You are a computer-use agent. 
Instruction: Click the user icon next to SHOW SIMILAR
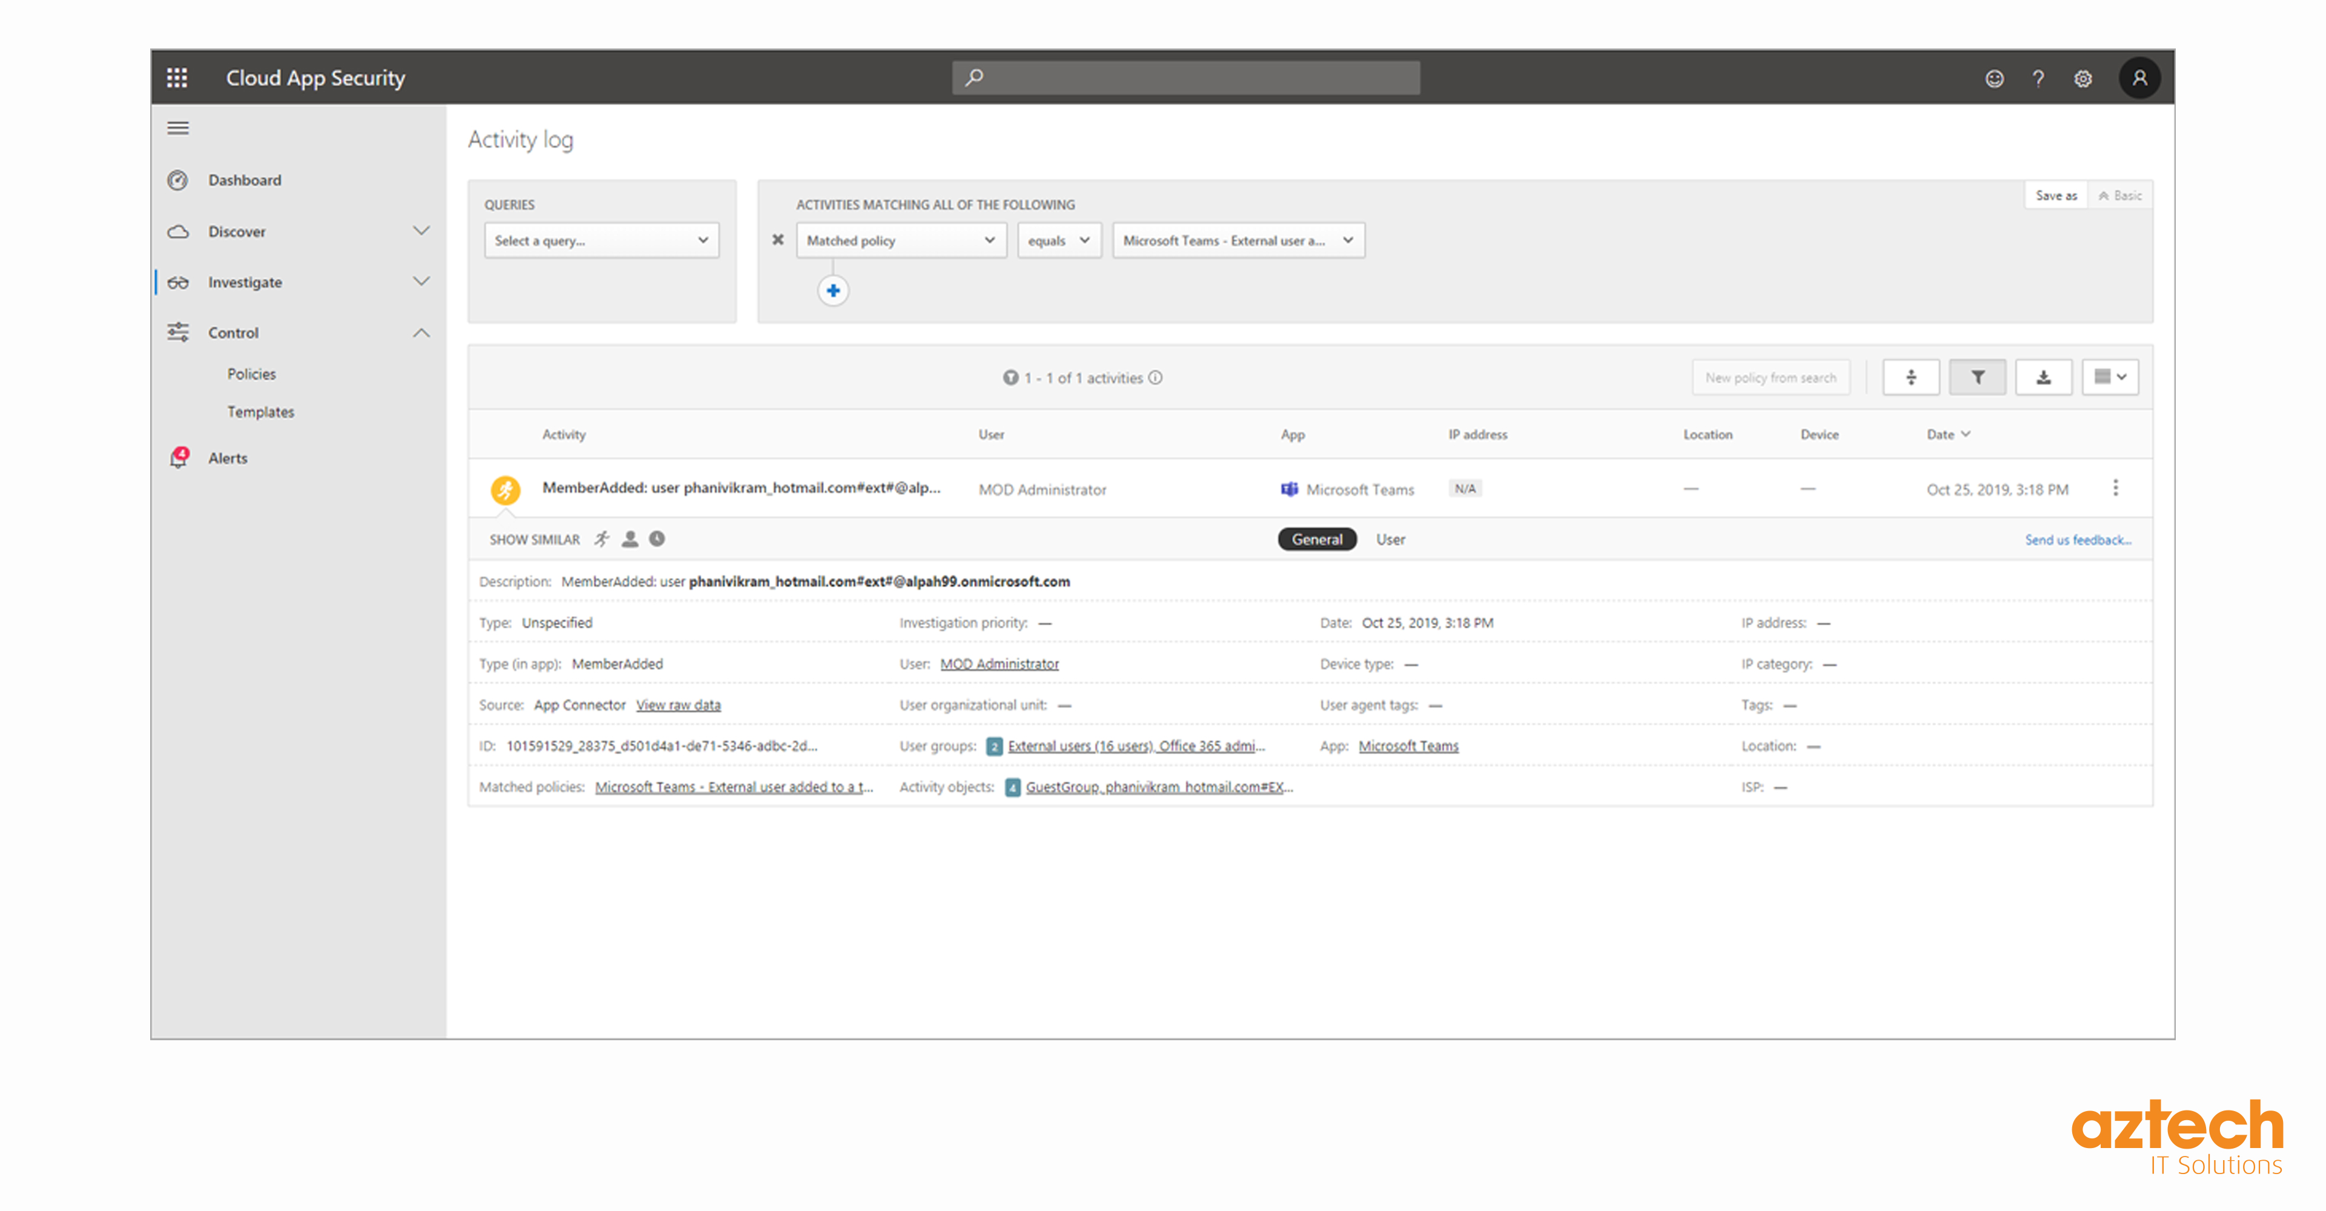tap(629, 539)
